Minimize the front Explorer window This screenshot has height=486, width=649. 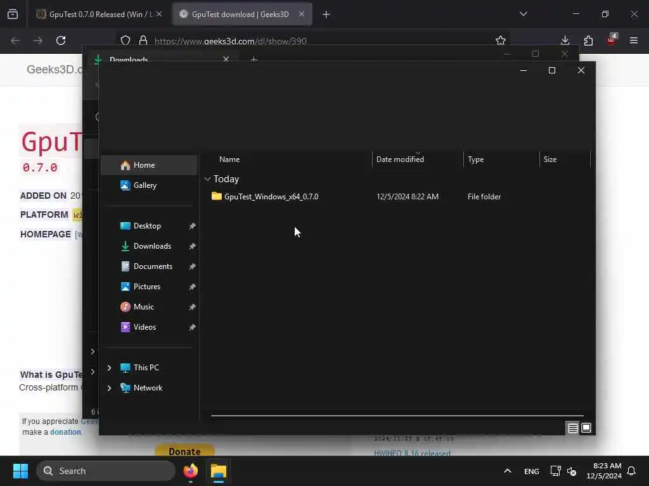523,71
